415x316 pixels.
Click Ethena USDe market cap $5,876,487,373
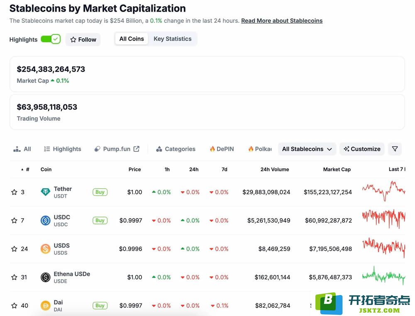click(330, 277)
